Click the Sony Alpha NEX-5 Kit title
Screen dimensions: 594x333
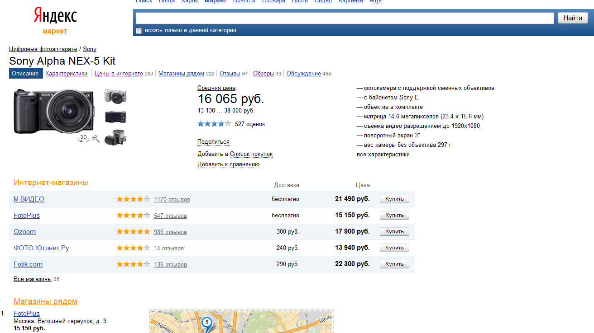(62, 61)
